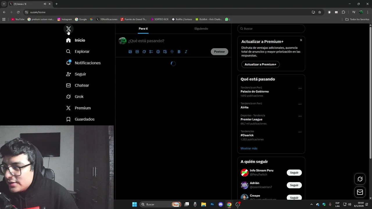Click the X logo in the sidebar
Image resolution: width=372 pixels, height=209 pixels.
pyautogui.click(x=68, y=29)
